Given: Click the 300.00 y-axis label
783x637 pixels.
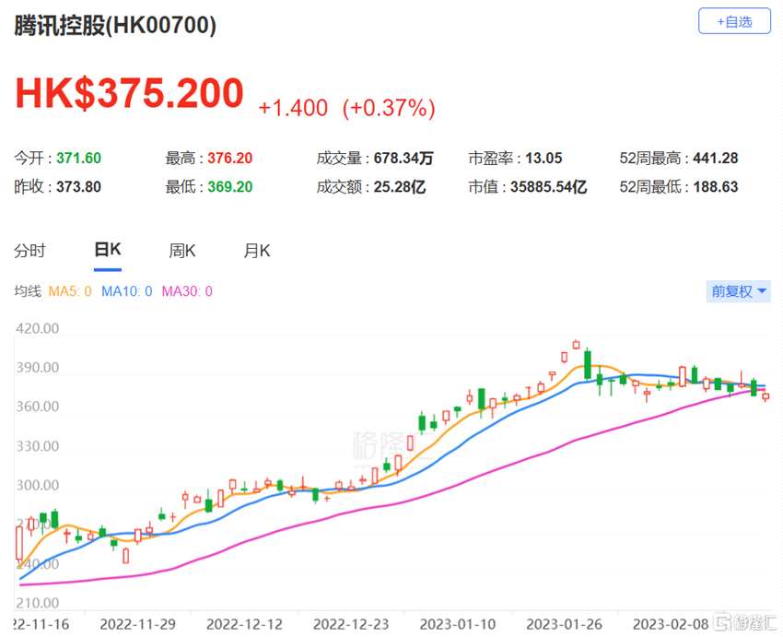Looking at the screenshot, I should pyautogui.click(x=38, y=485).
